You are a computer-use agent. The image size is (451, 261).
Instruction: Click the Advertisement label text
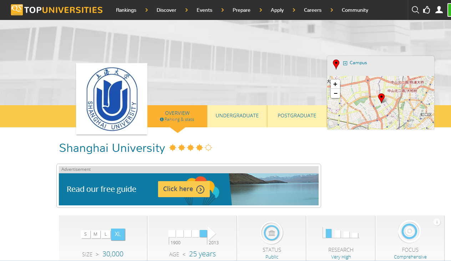[x=76, y=169]
